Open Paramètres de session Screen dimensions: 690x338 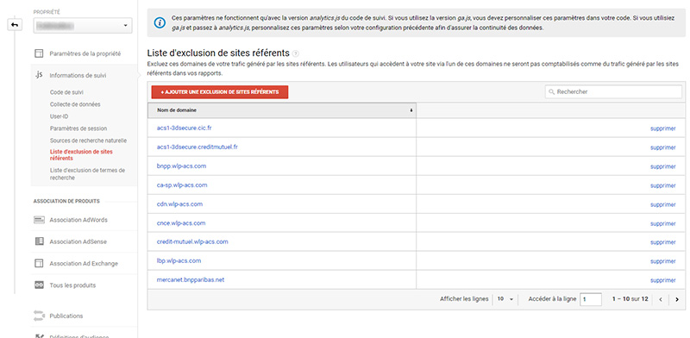click(x=78, y=128)
